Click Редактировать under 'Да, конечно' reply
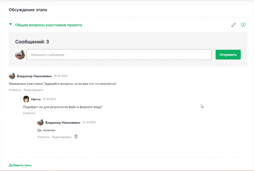 point(62,137)
